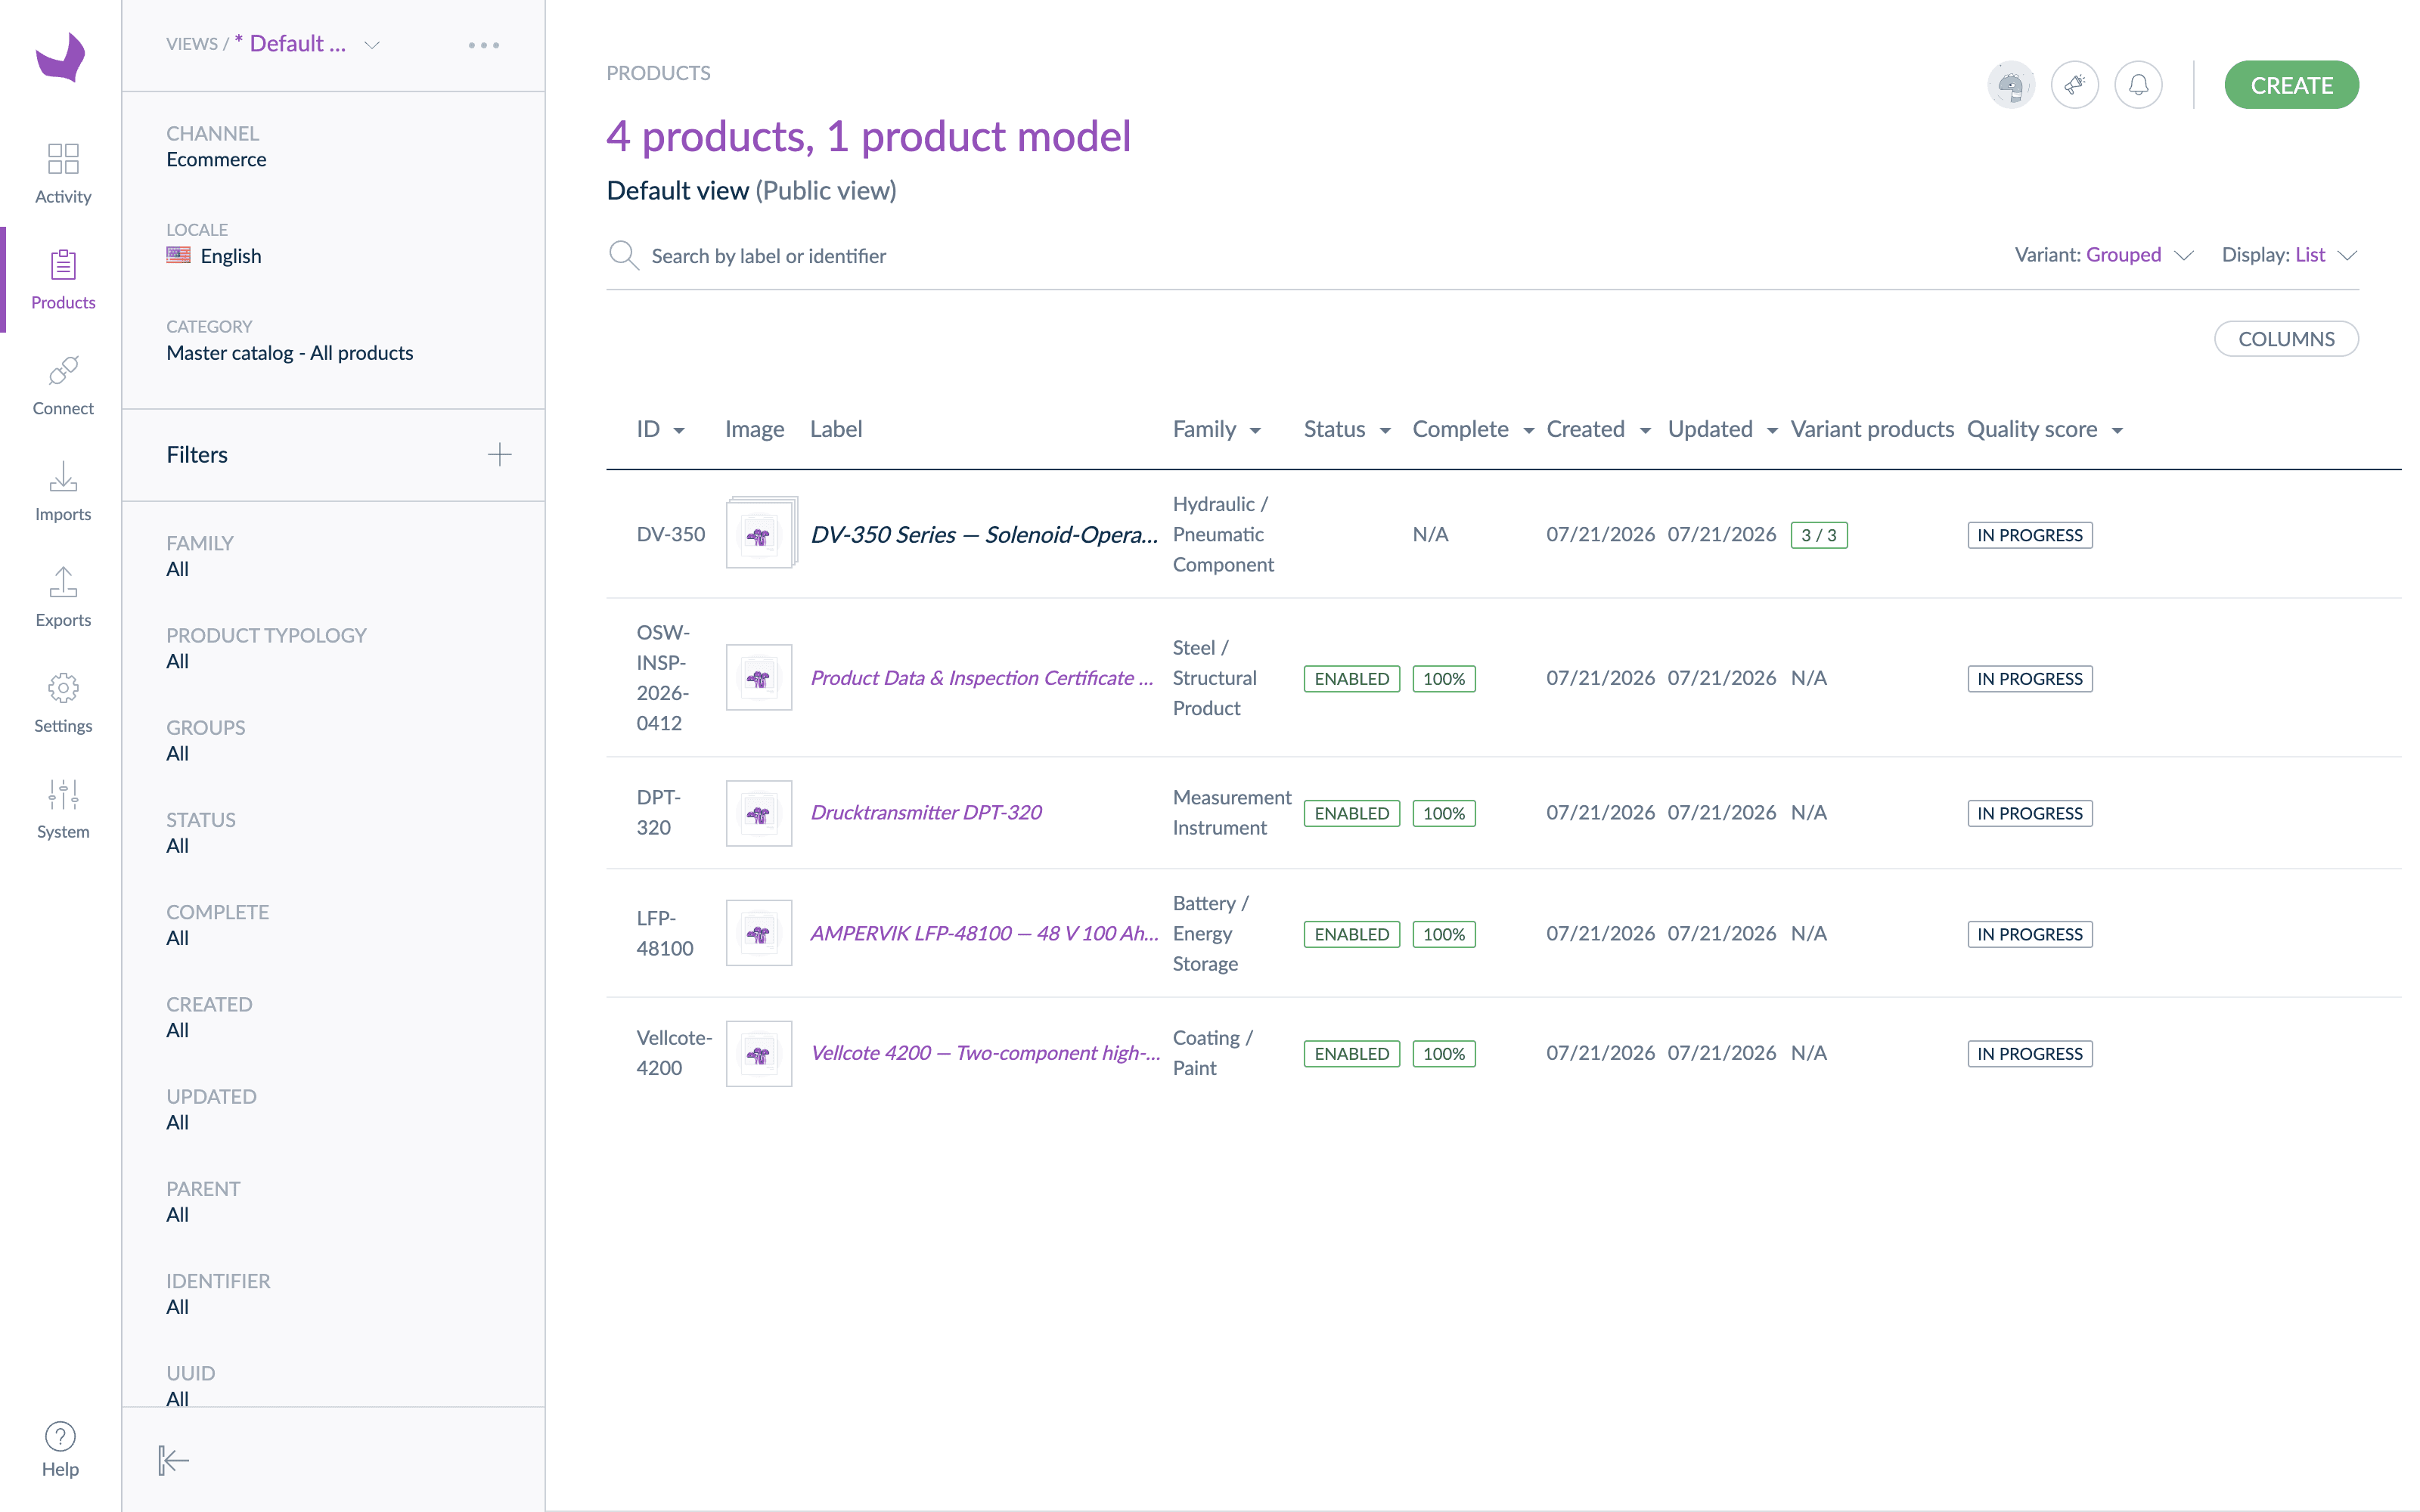
Task: Open the System menu
Action: point(63,809)
